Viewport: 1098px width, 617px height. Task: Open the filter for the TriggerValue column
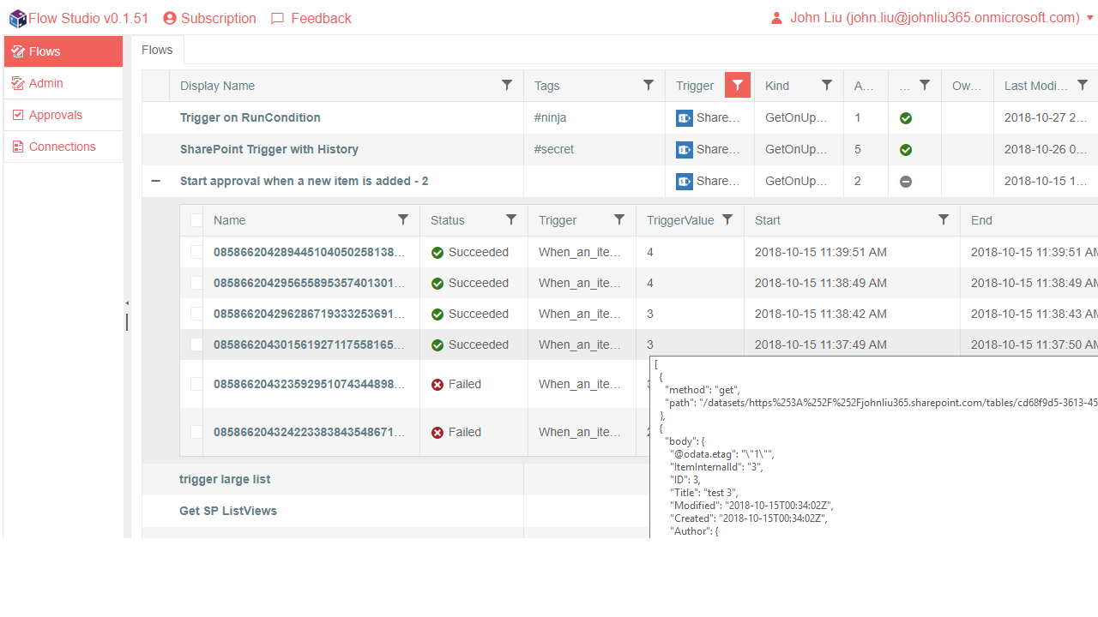point(727,219)
